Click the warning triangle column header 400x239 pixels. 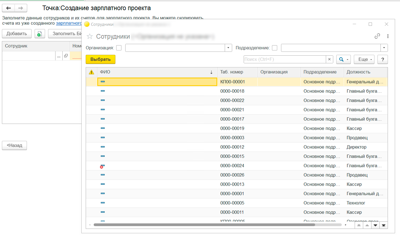(91, 72)
